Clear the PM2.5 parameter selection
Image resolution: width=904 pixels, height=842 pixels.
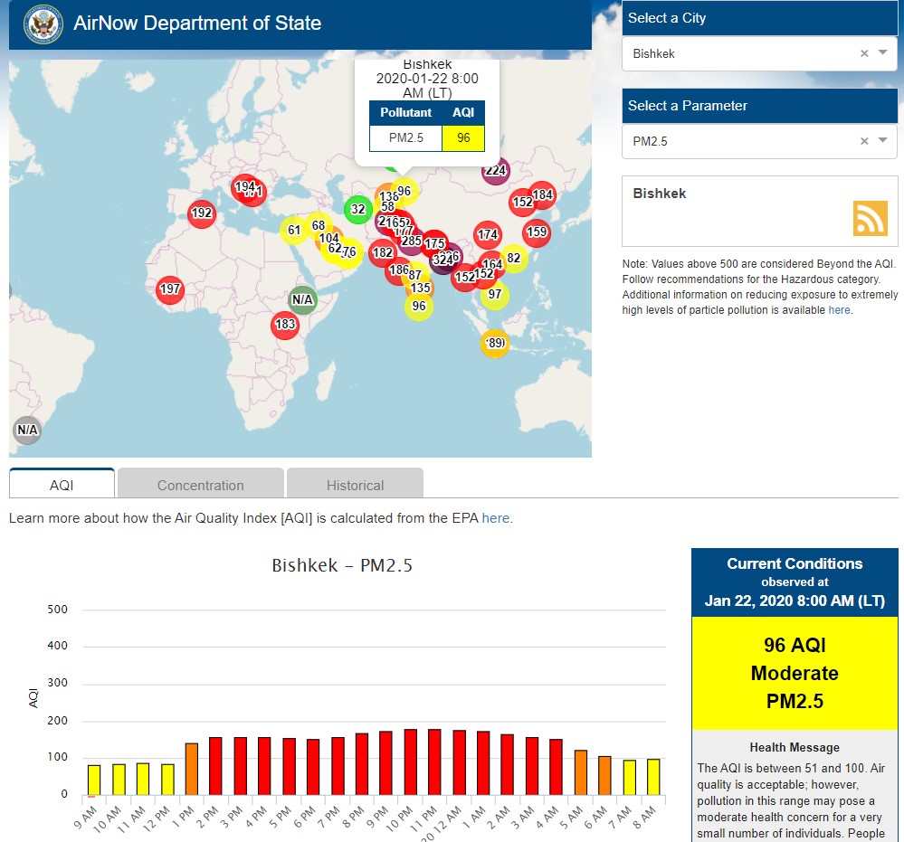[x=863, y=141]
